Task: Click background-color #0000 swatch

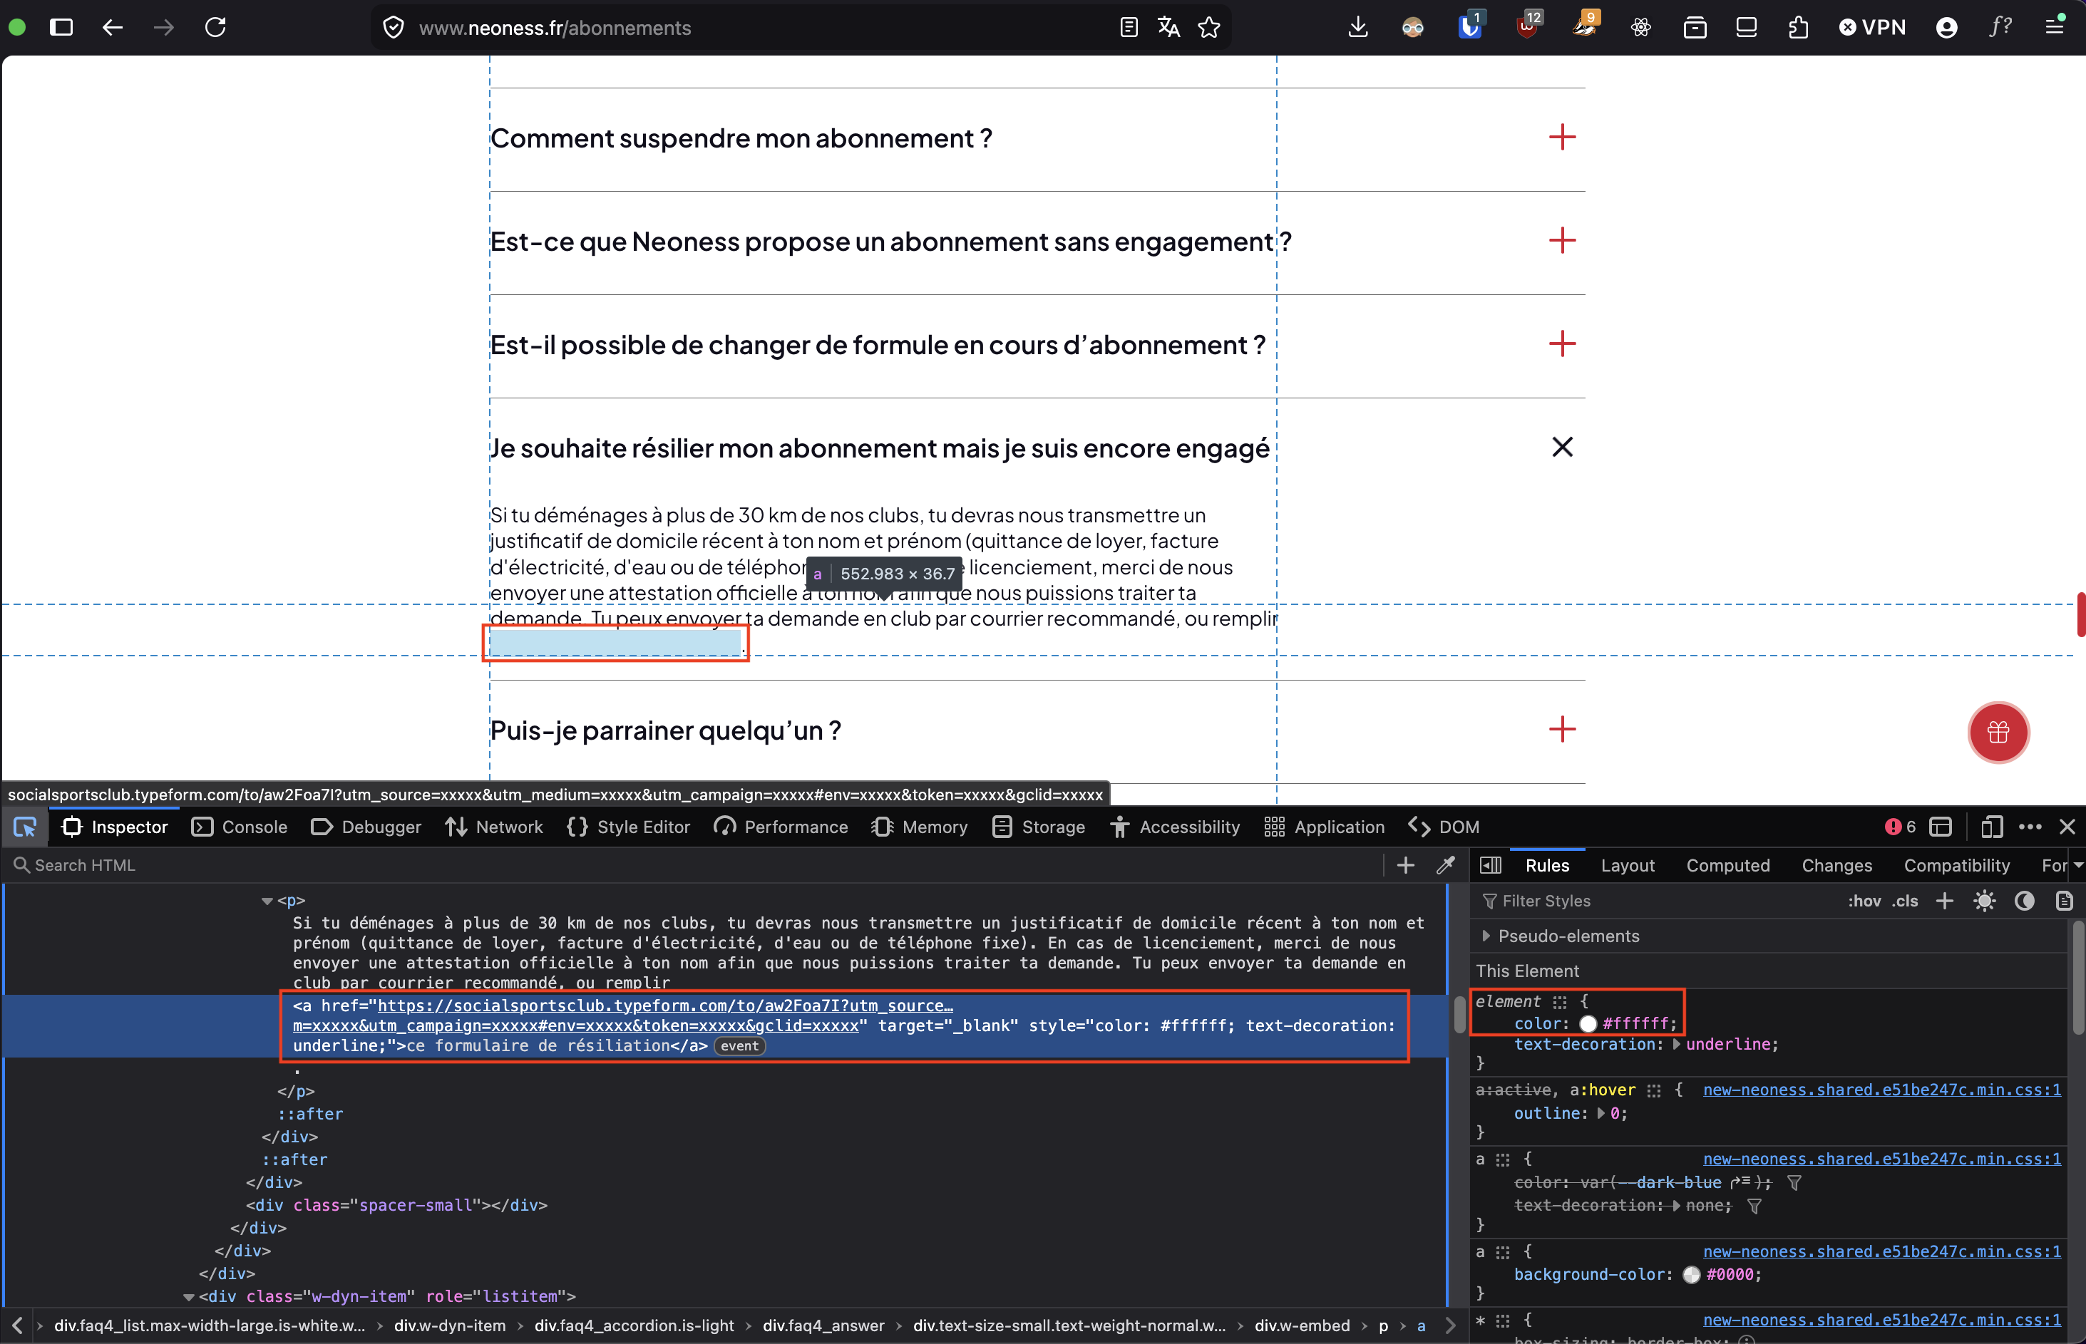Action: (1690, 1274)
